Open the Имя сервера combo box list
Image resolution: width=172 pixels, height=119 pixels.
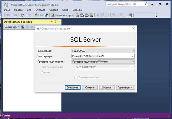[133, 56]
